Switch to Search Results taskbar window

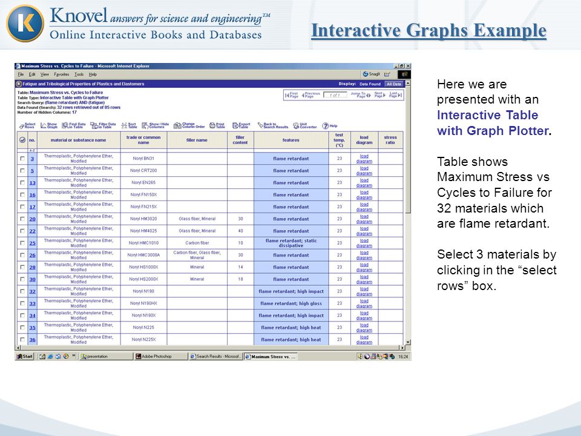(215, 356)
